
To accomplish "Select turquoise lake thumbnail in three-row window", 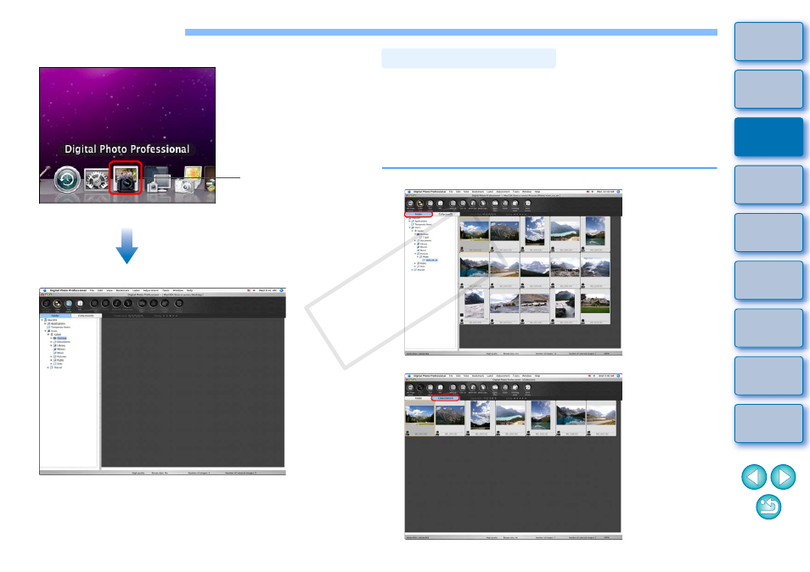I will pyautogui.click(x=565, y=234).
